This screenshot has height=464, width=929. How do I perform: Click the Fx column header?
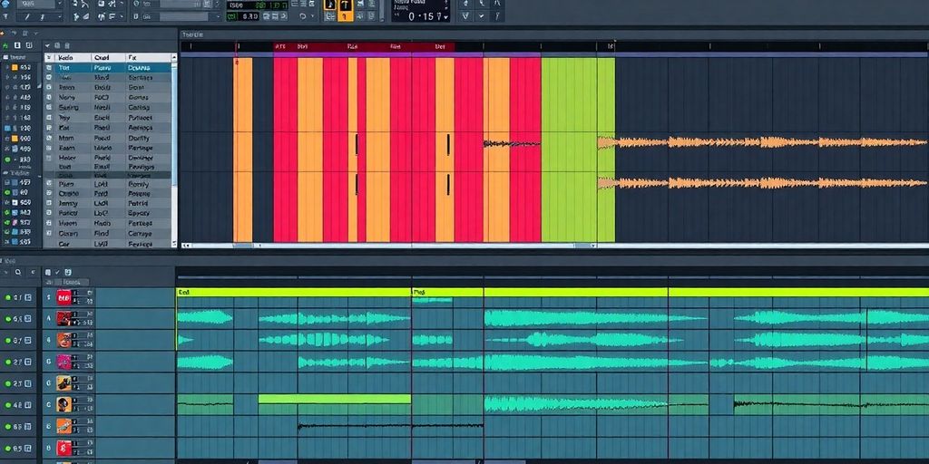coord(132,56)
